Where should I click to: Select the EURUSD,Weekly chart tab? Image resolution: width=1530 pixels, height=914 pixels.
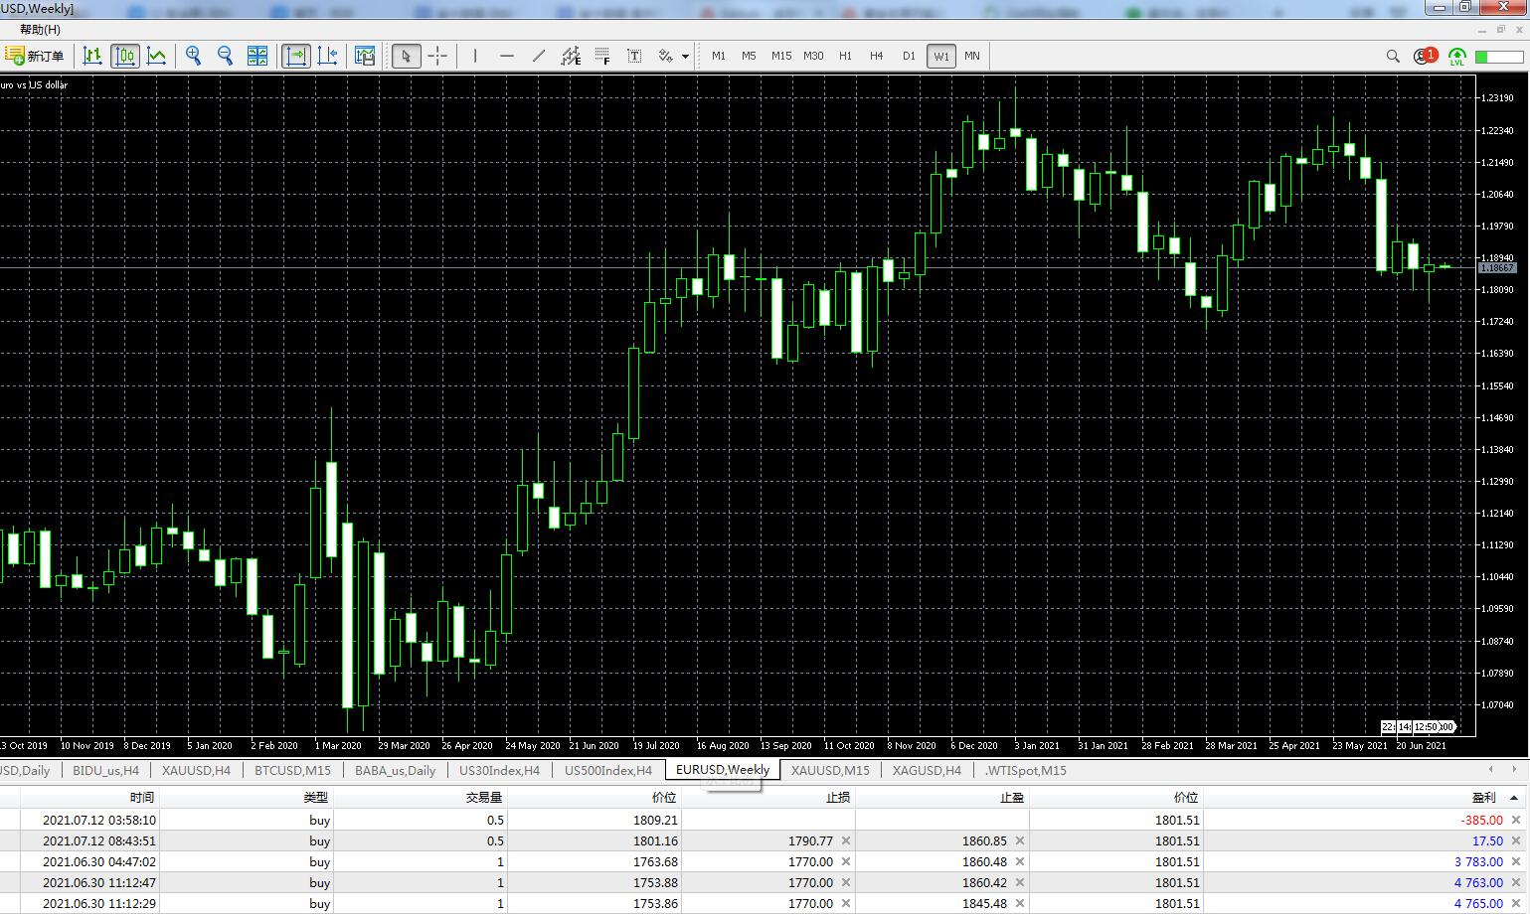click(x=723, y=769)
